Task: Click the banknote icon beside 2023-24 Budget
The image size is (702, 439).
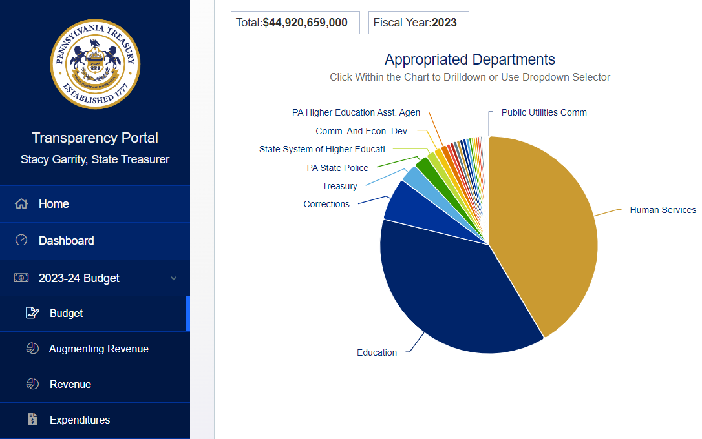Action: tap(21, 278)
